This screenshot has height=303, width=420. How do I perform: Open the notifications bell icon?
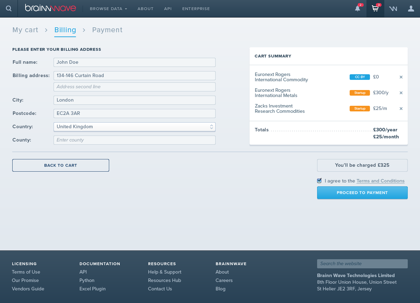(x=358, y=8)
